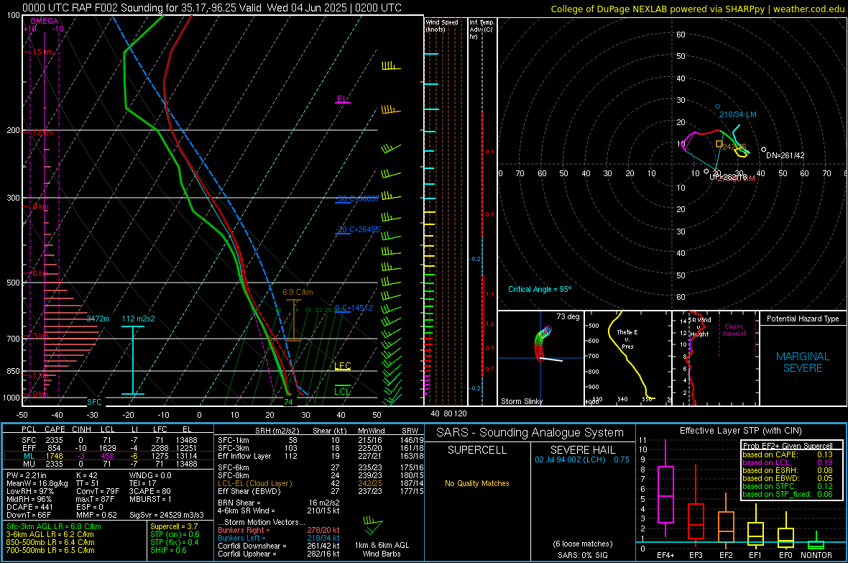Click the LCL-EL (Cloud Layer) row label
This screenshot has height=563, width=848.
tap(254, 483)
